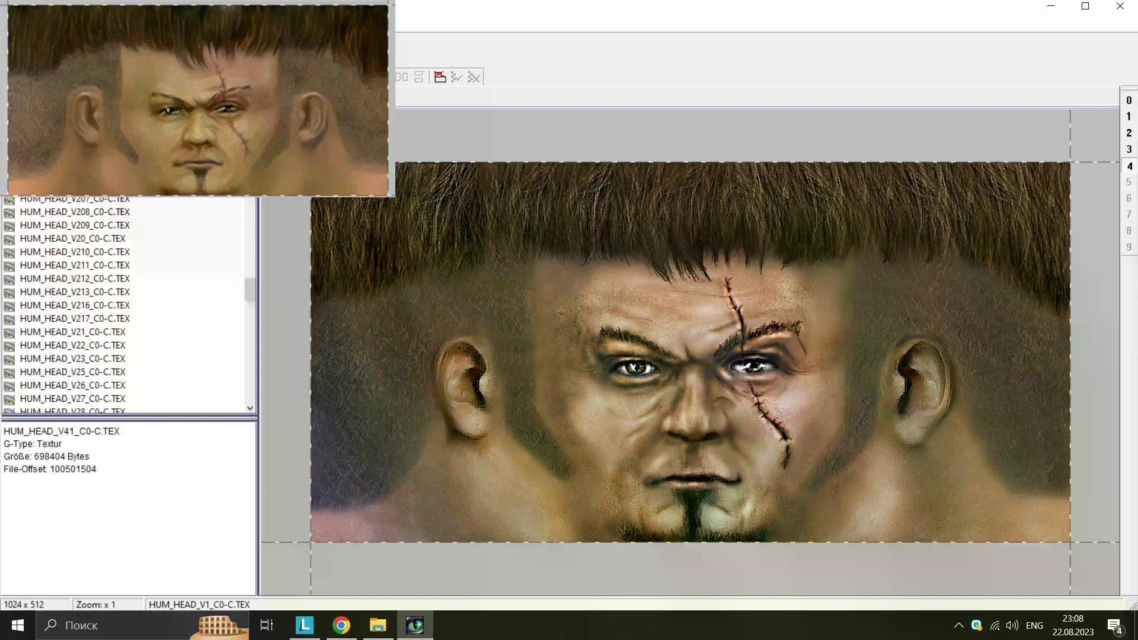Viewport: 1138px width, 640px height.
Task: Click the checkered cross toolbar icon
Action: tap(474, 77)
